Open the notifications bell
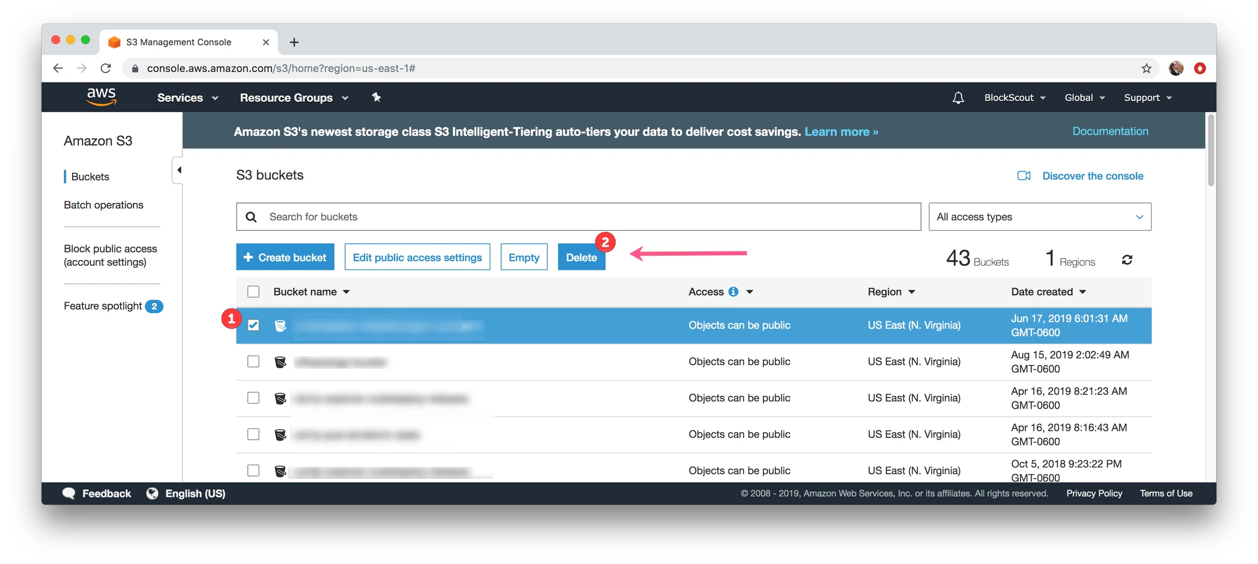This screenshot has height=564, width=1258. (958, 98)
